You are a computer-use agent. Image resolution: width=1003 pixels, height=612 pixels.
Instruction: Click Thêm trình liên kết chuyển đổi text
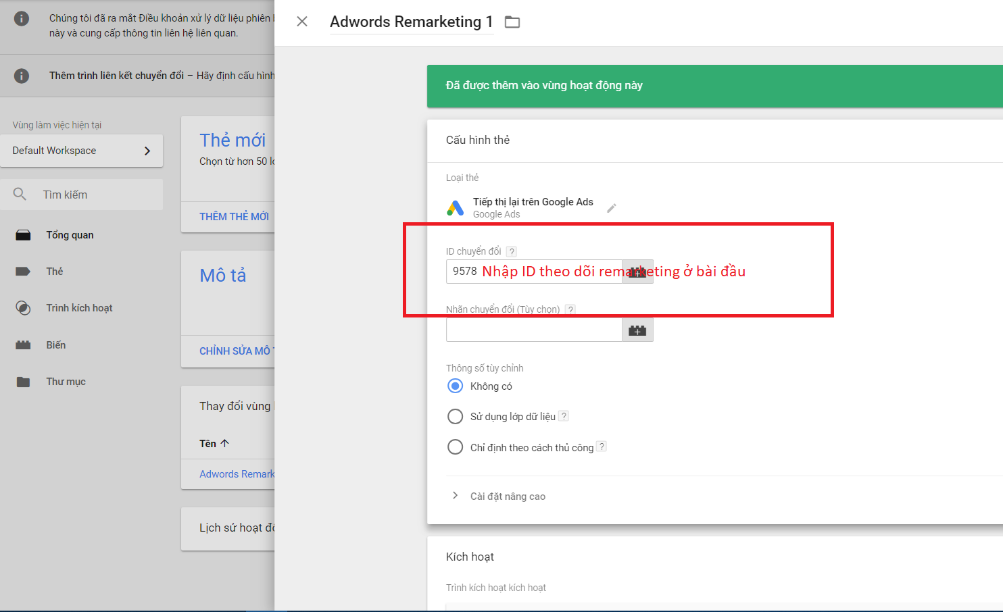116,76
